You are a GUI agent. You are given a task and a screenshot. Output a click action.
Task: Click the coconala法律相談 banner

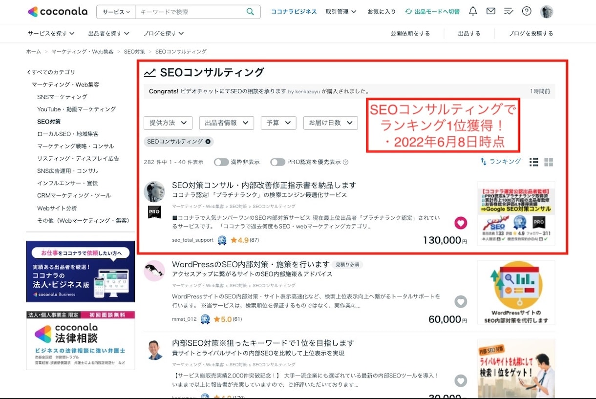coord(81,340)
